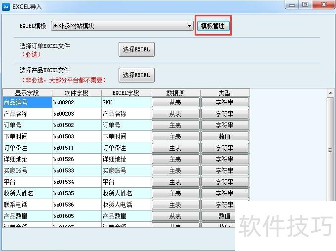Screen dimensions: 336x251
Task: Click 从表 button in 产品数量 row
Action: coord(175,216)
